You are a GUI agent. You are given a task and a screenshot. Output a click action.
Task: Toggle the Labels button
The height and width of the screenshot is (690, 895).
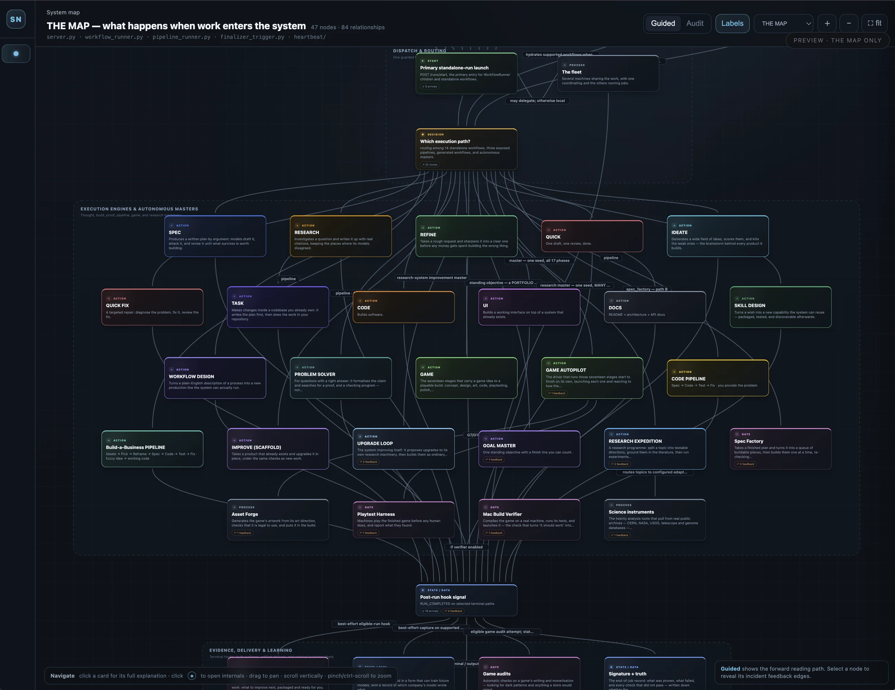732,23
